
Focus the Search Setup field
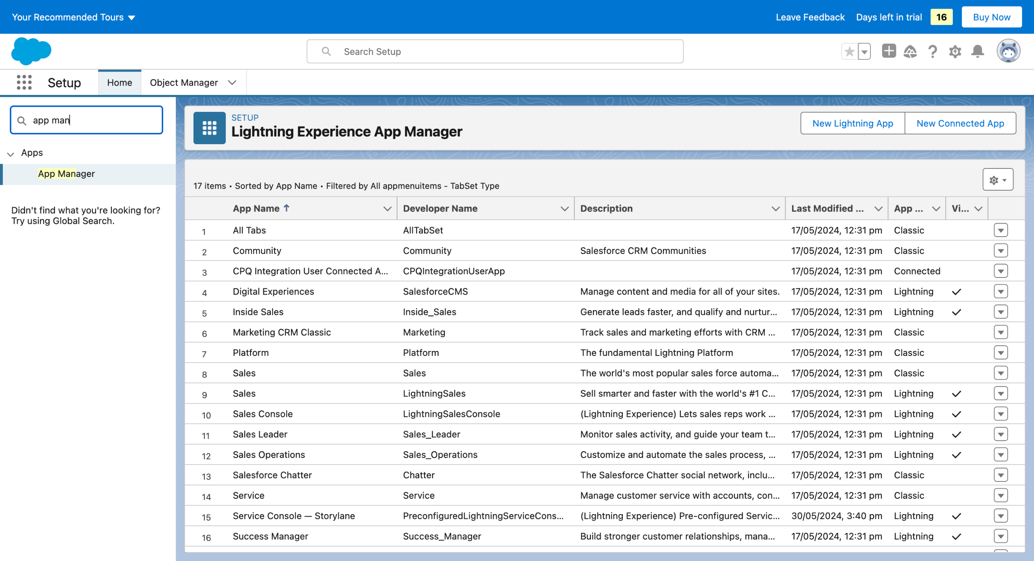click(495, 51)
